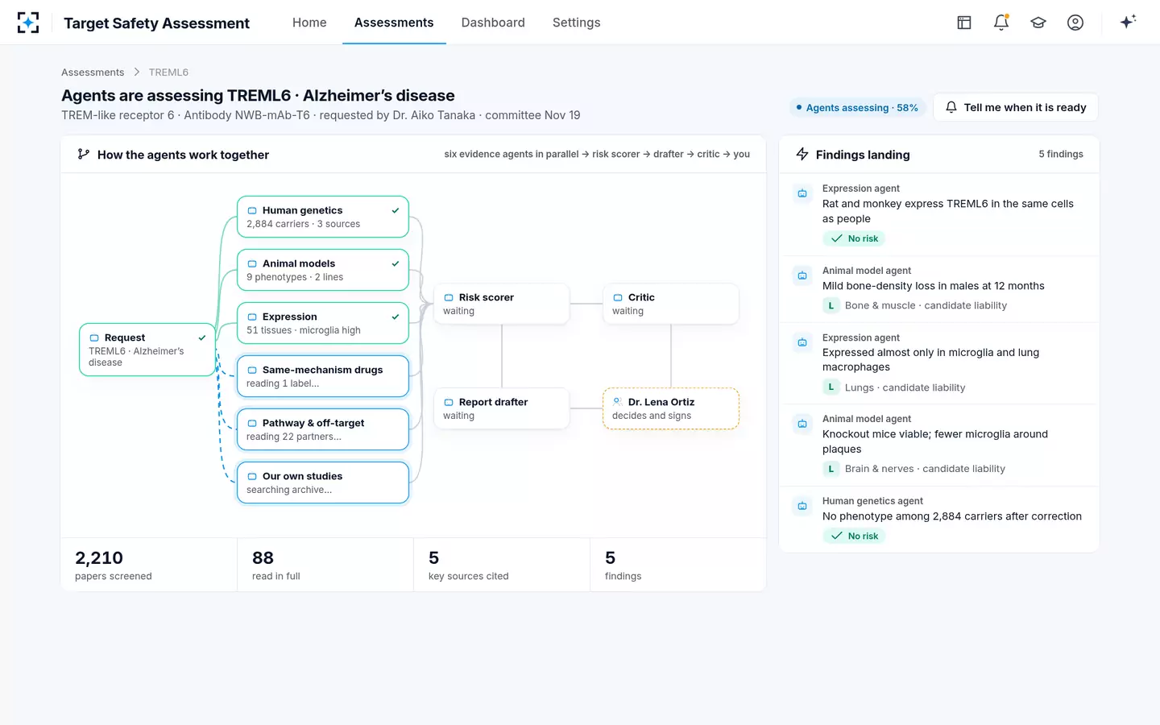1160x725 pixels.
Task: Select the Risk scorer node
Action: [x=501, y=304]
